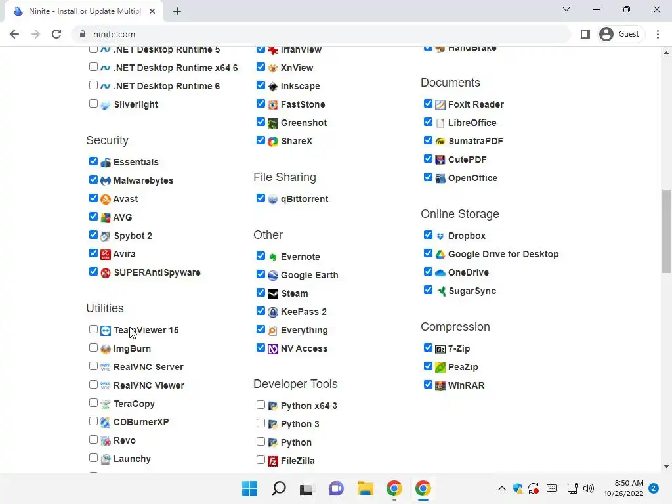The image size is (672, 504).
Task: Click the SumatraPDF label
Action: [x=475, y=142]
